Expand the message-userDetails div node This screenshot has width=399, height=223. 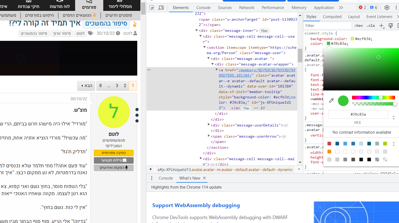coord(209,124)
